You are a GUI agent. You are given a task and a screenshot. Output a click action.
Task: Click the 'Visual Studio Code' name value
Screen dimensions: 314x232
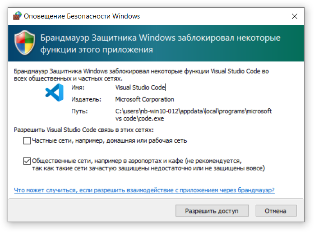coord(140,88)
